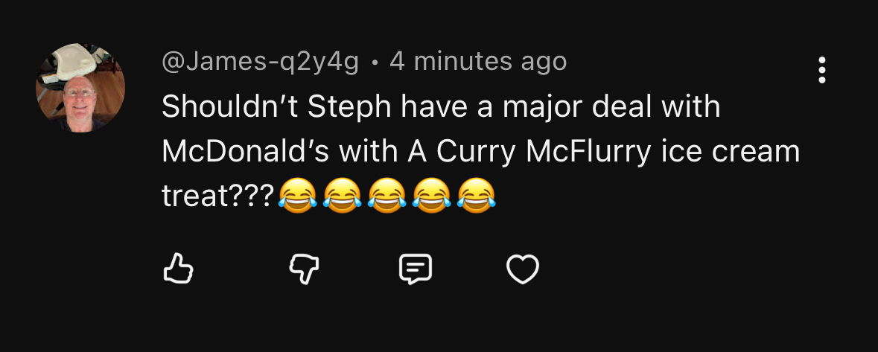878x352 pixels.
Task: Click the "4 minutes ago" timestamp
Action: click(478, 62)
